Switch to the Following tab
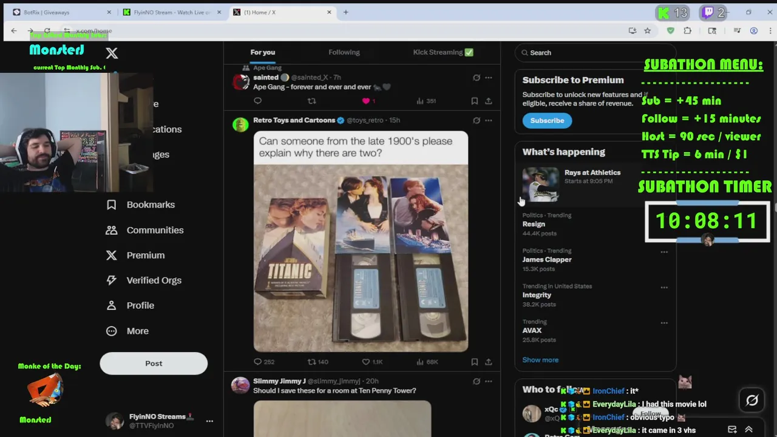This screenshot has width=777, height=437. (x=344, y=52)
